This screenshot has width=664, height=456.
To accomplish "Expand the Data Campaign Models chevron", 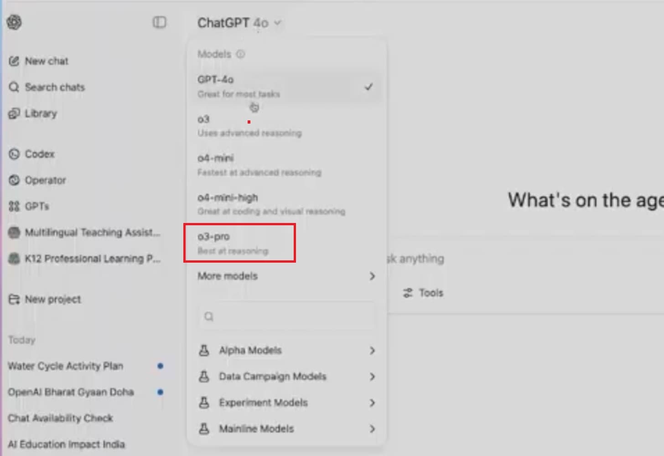I will [372, 377].
